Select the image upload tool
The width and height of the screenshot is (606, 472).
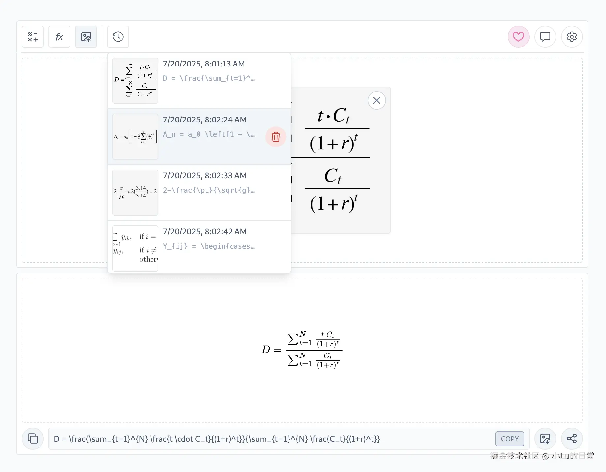click(86, 37)
